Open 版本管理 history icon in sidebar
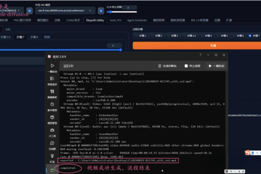The image size is (261, 174). (52, 104)
